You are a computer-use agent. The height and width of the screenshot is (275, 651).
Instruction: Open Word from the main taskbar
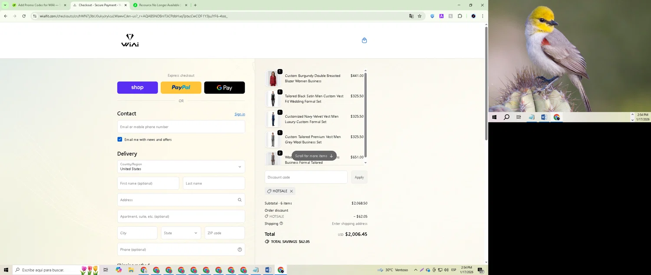pyautogui.click(x=268, y=270)
